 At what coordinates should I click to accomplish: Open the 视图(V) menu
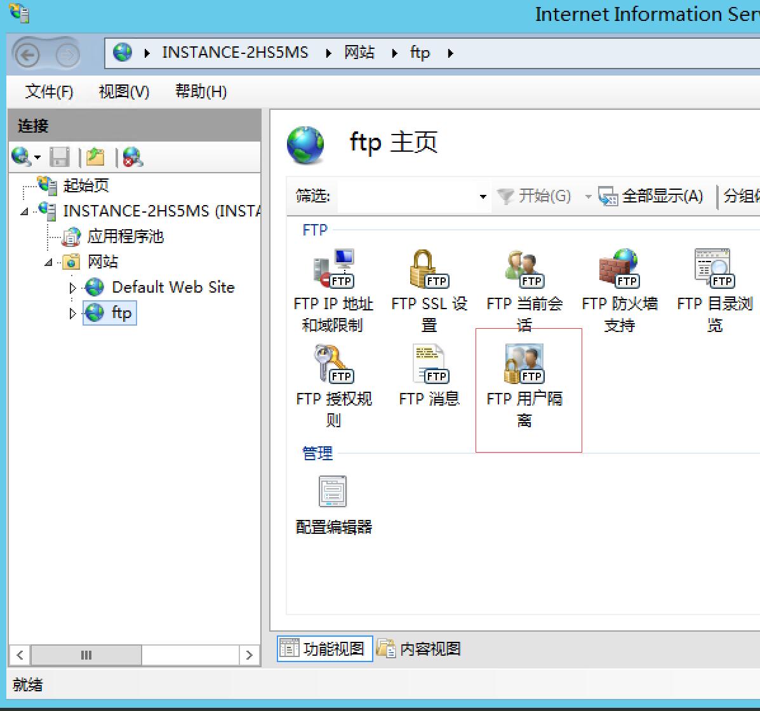coord(124,92)
